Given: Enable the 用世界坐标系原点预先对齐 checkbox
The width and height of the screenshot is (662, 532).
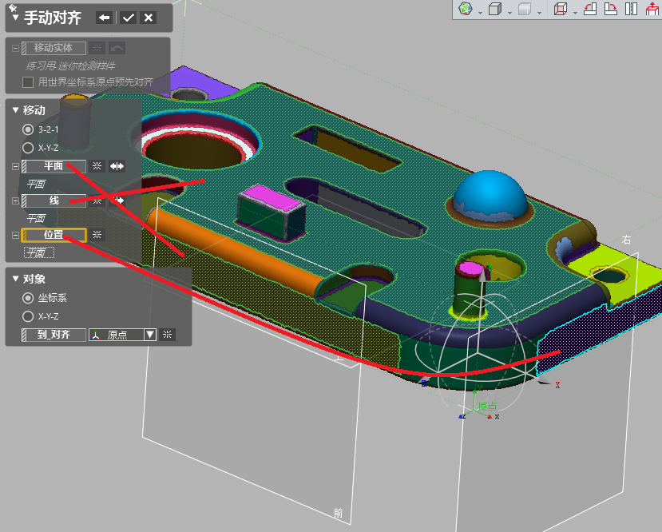Looking at the screenshot, I should click(28, 81).
